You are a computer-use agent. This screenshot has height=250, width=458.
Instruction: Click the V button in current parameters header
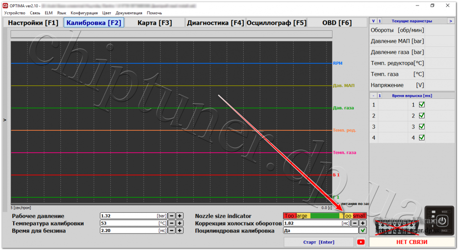coord(373,21)
